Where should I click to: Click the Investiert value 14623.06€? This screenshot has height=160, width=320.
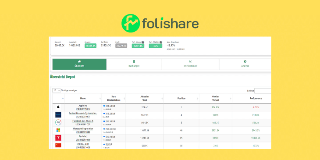(75, 45)
